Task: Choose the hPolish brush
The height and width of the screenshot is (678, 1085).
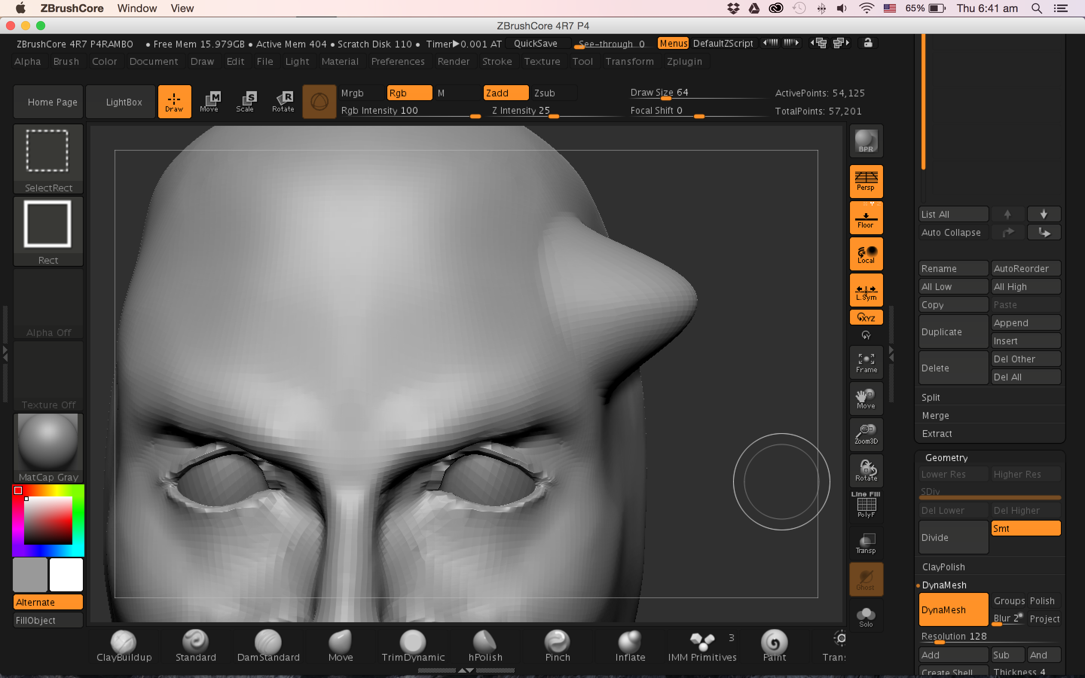Action: (485, 646)
